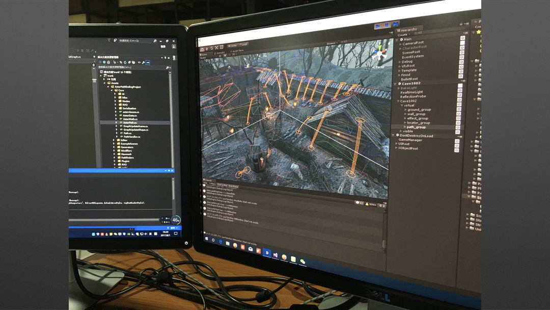Collapse the virtual node arrow
Image resolution: width=550 pixels, height=310 pixels.
click(402, 106)
